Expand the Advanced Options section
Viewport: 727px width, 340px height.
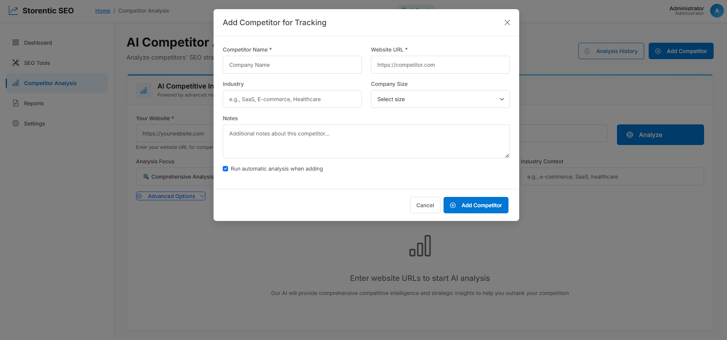pos(171,196)
